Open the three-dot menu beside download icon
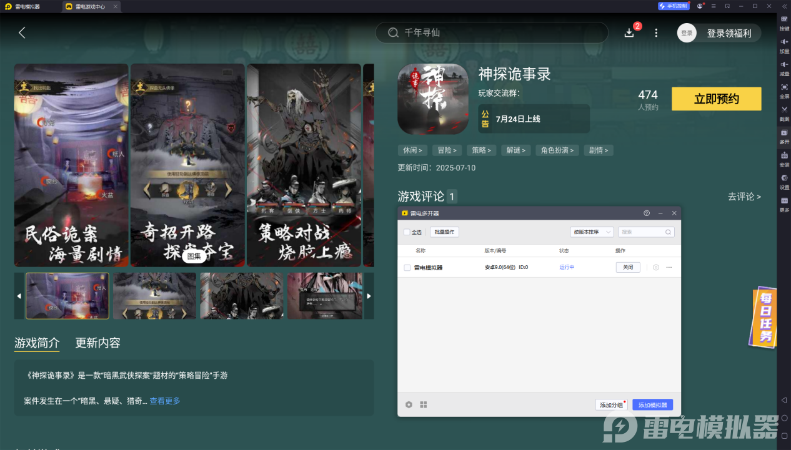 tap(655, 32)
